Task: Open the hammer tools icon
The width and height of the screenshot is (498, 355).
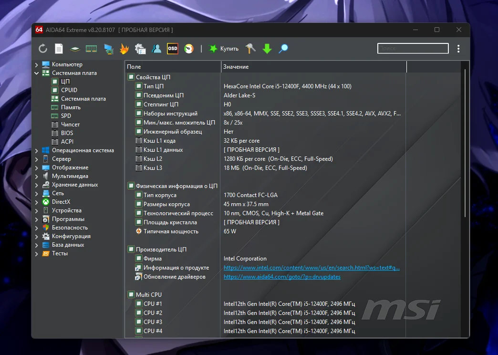Action: 250,49
